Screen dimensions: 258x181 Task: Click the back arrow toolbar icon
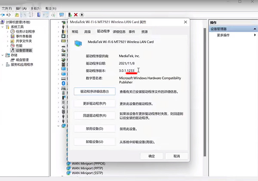(x=3, y=15)
